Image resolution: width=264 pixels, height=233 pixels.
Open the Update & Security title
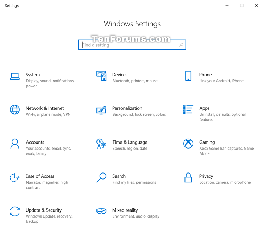(x=44, y=210)
